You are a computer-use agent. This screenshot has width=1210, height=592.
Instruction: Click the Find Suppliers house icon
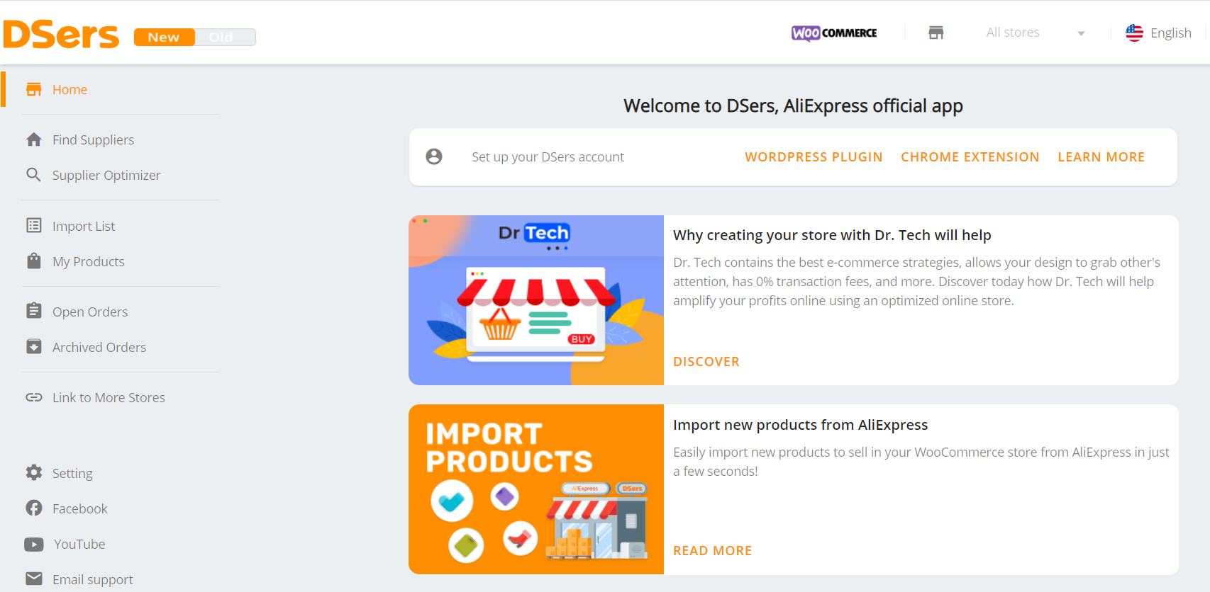point(33,140)
